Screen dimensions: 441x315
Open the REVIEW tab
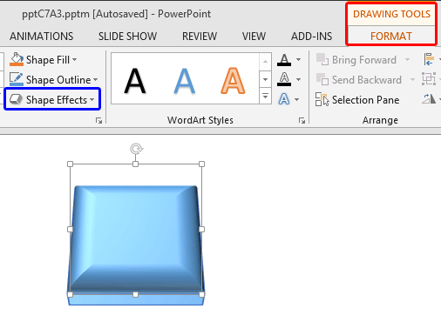[200, 37]
